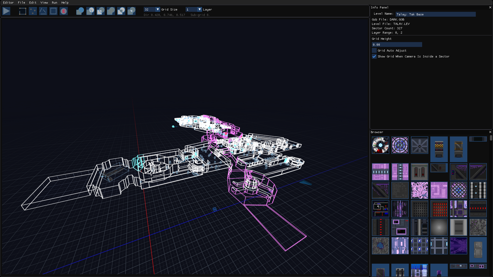Viewport: 493px width, 277px height.
Task: Select the pink-and-gray rocky noise texture
Action: [420, 190]
